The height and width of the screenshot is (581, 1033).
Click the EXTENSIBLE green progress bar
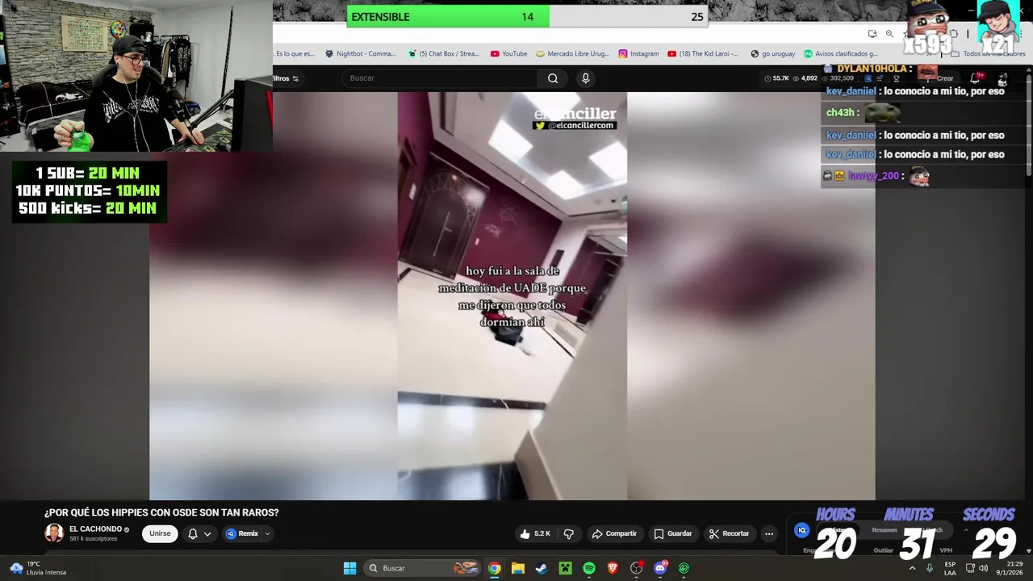(x=448, y=17)
